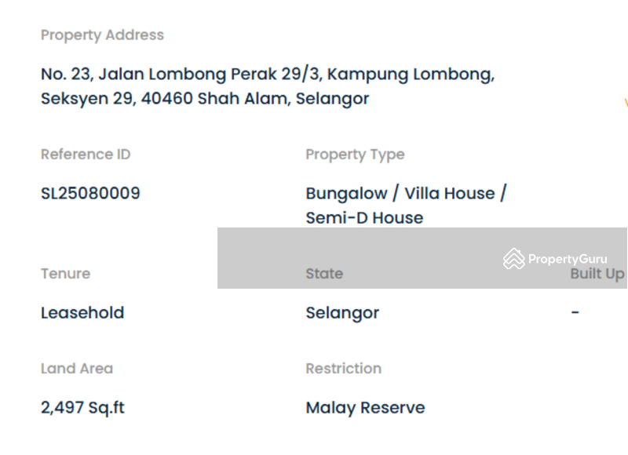Click the State label
628x455 pixels.
coord(324,273)
